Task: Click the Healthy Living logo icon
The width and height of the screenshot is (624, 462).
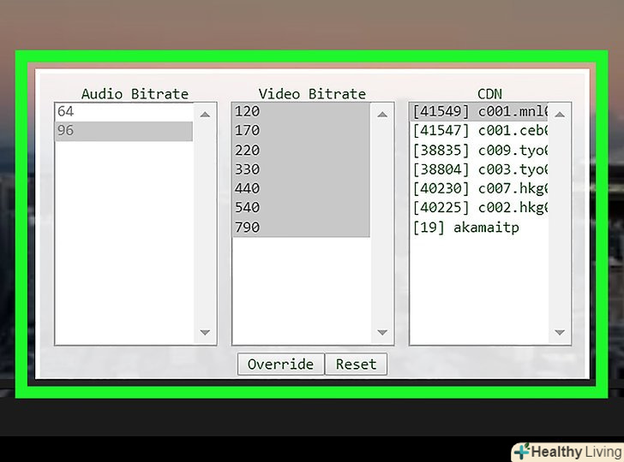Action: 521,452
